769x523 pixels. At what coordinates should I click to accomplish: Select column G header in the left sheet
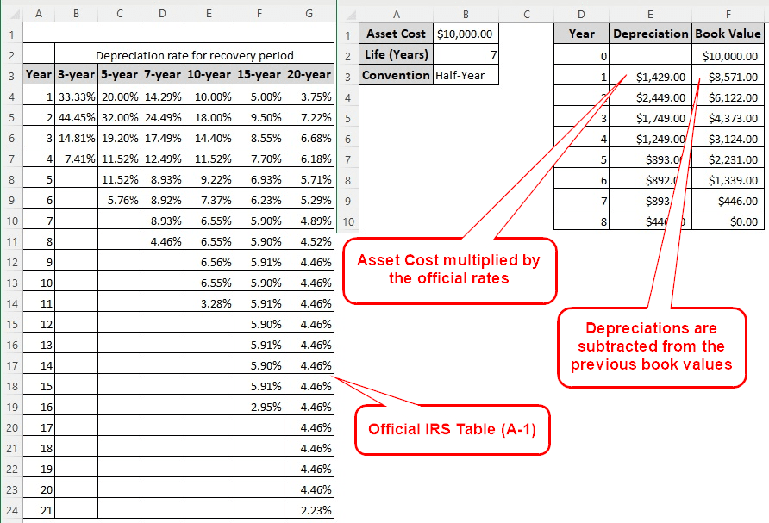(x=309, y=13)
